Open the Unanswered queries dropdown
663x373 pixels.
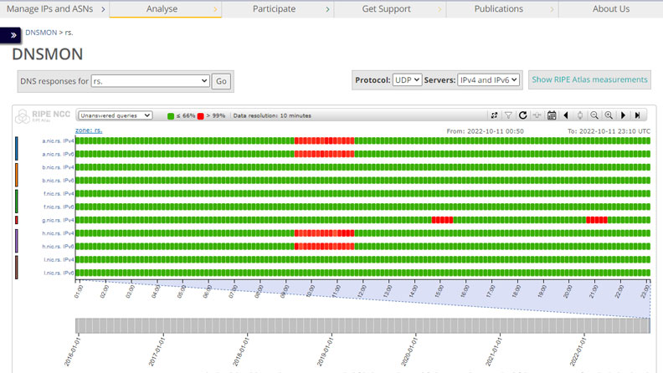(115, 115)
